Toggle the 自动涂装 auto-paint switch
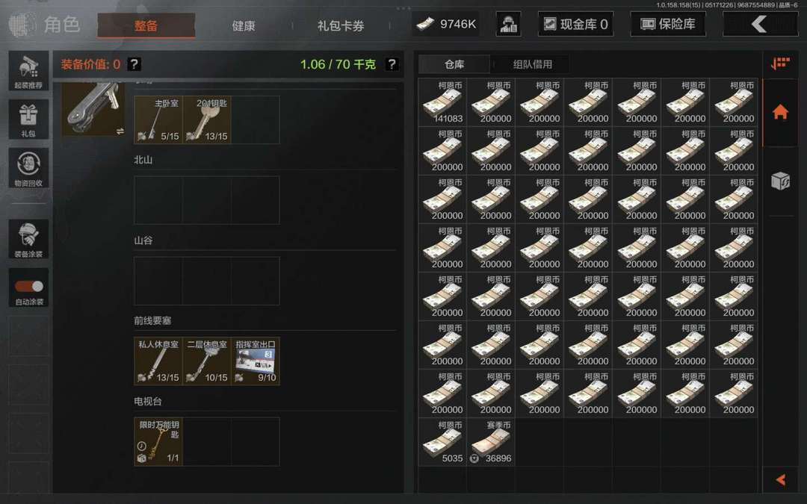This screenshot has width=807, height=504. coord(29,287)
